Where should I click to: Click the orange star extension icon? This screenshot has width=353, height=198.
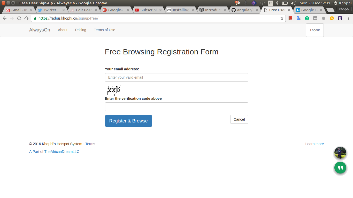tap(332, 18)
